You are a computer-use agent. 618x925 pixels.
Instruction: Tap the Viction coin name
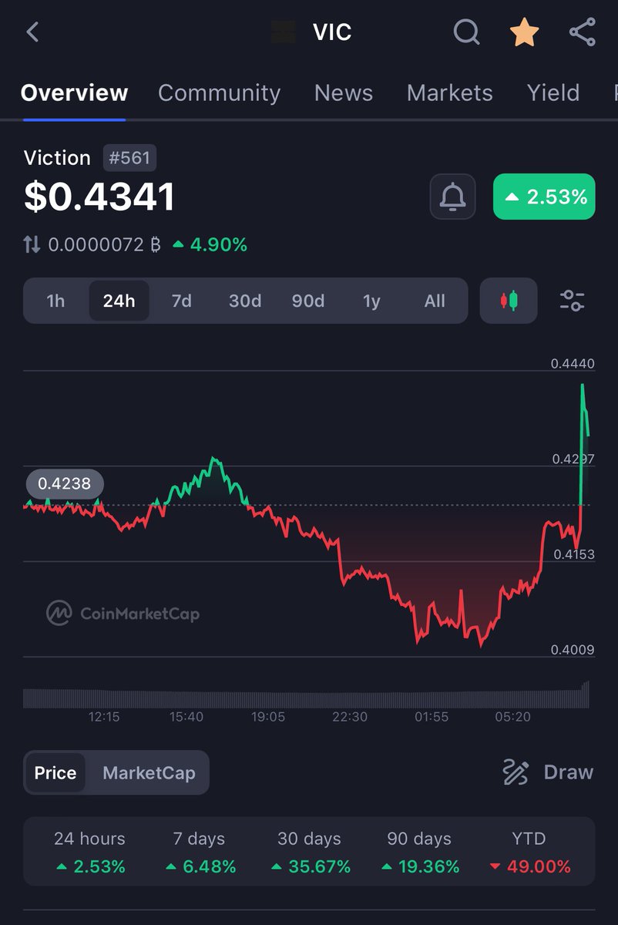57,158
